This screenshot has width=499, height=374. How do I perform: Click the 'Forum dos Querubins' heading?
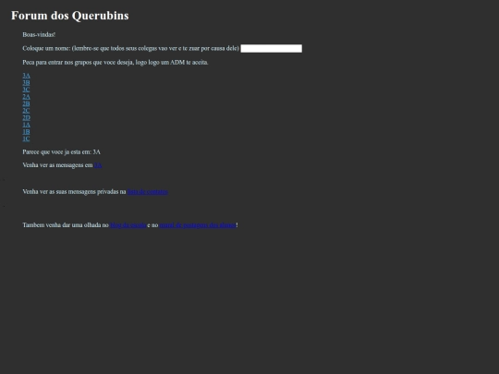coord(70,16)
